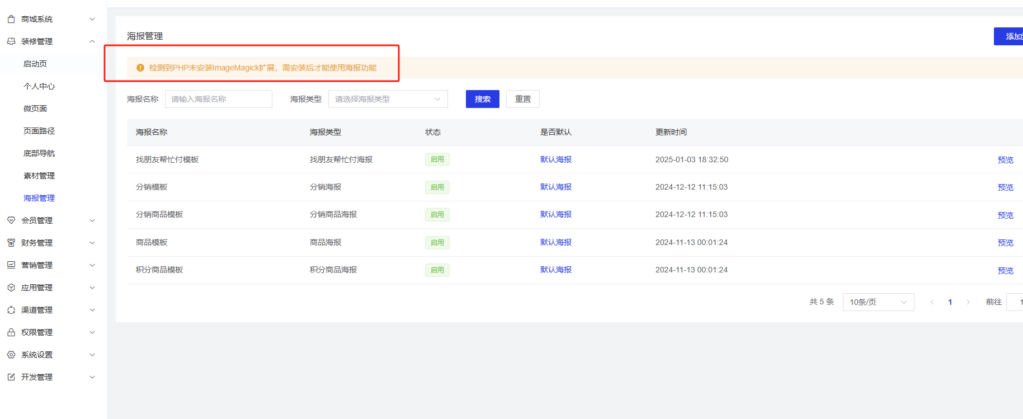Expand the 渠道管理 menu chevron
The height and width of the screenshot is (419, 1023).
tap(92, 310)
